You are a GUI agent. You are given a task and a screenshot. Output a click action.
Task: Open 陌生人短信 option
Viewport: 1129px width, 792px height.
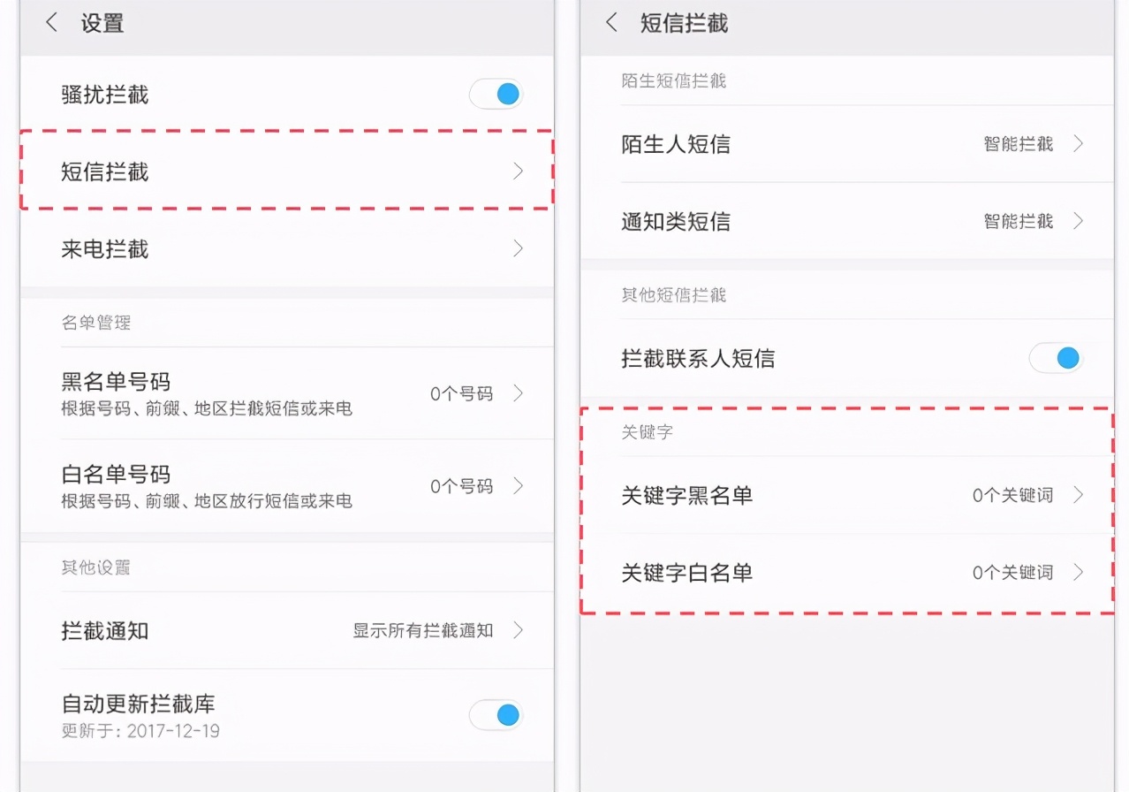[847, 144]
